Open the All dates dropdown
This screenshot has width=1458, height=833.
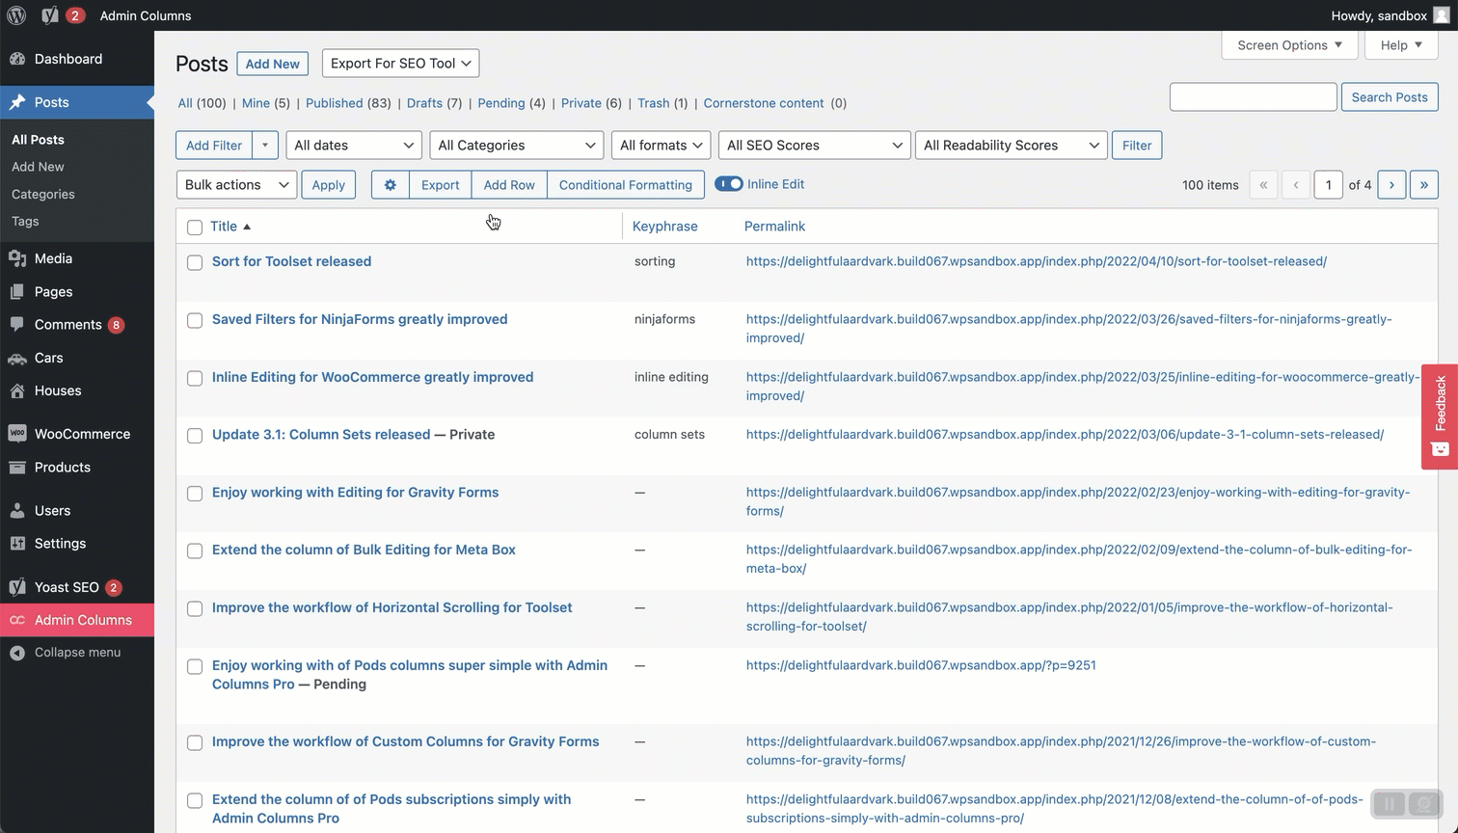pyautogui.click(x=354, y=146)
